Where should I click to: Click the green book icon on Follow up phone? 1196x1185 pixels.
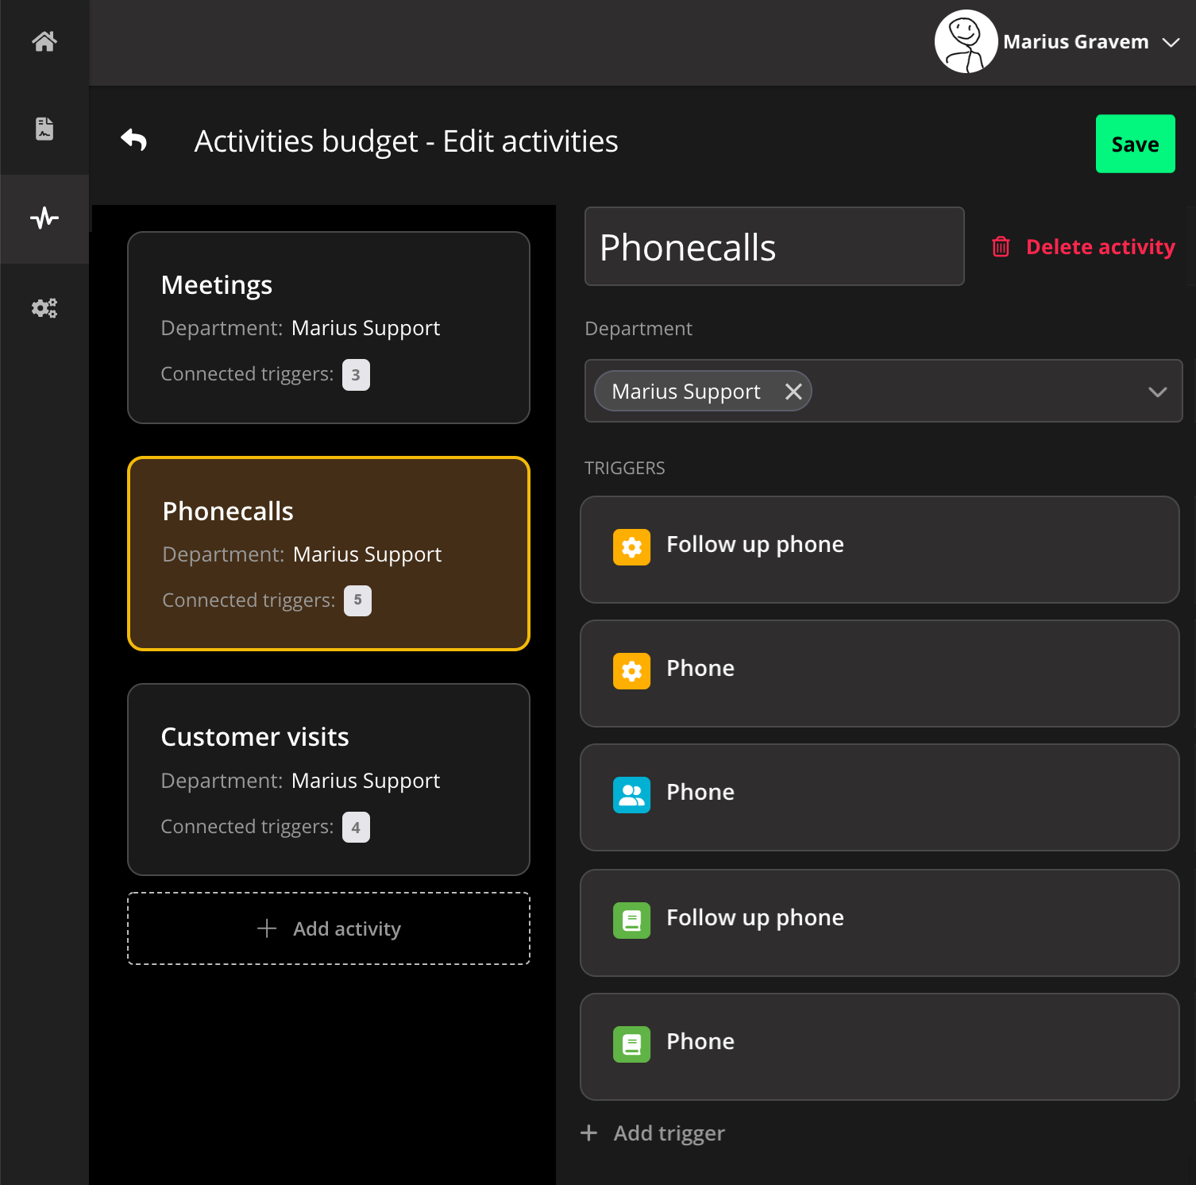point(631,921)
